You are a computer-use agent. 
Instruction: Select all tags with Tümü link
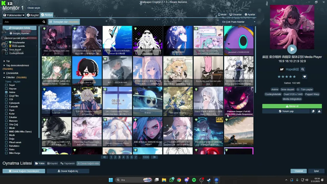pyautogui.click(x=8, y=82)
